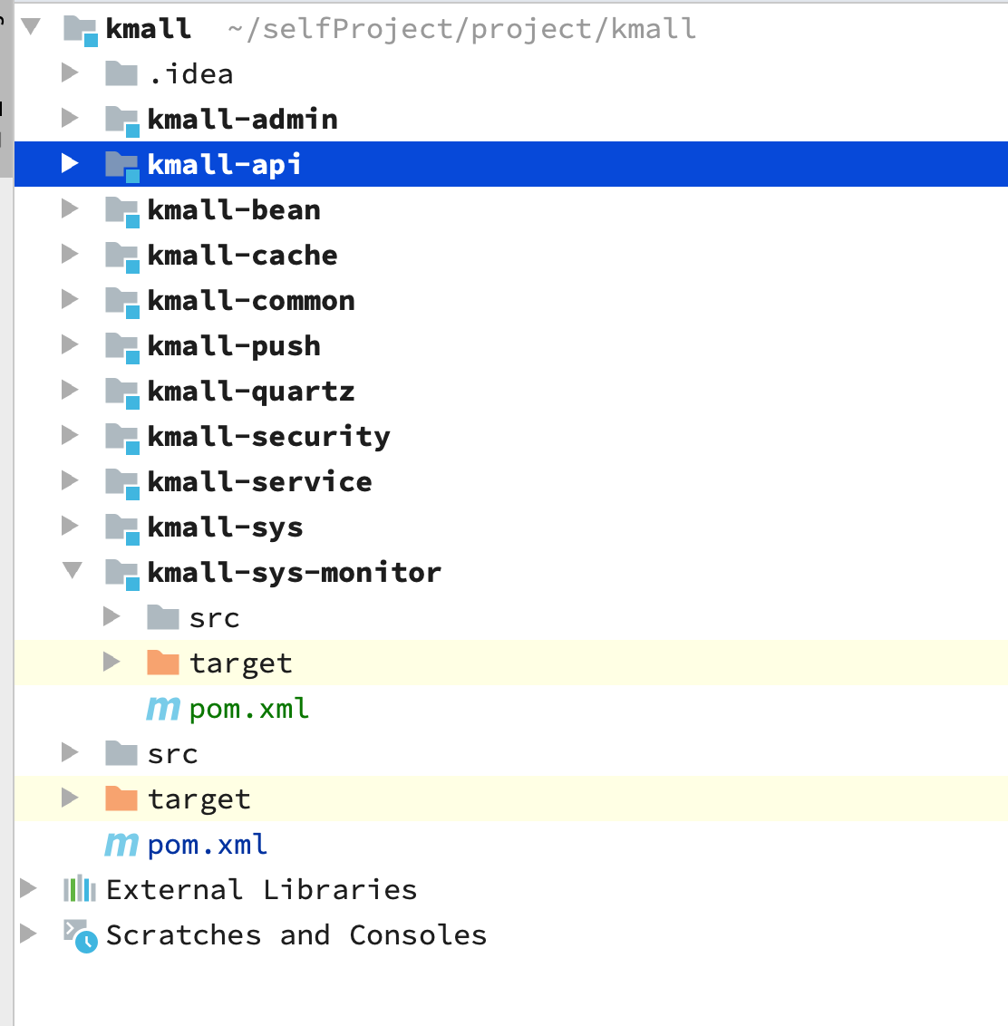Expand the External Libraries node

point(28,888)
